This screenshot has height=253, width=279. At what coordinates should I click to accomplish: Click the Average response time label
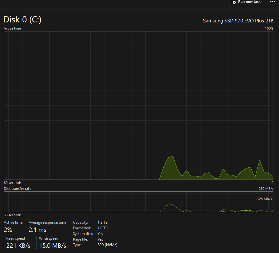(x=47, y=223)
